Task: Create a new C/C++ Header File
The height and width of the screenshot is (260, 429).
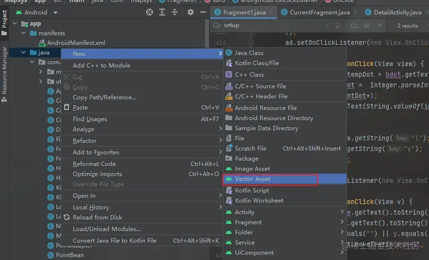Action: point(285,96)
